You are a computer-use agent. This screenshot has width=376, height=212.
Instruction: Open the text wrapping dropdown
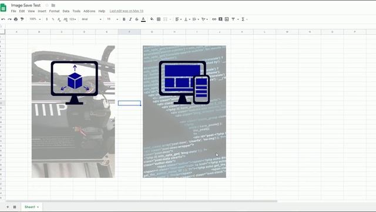tap(196, 19)
